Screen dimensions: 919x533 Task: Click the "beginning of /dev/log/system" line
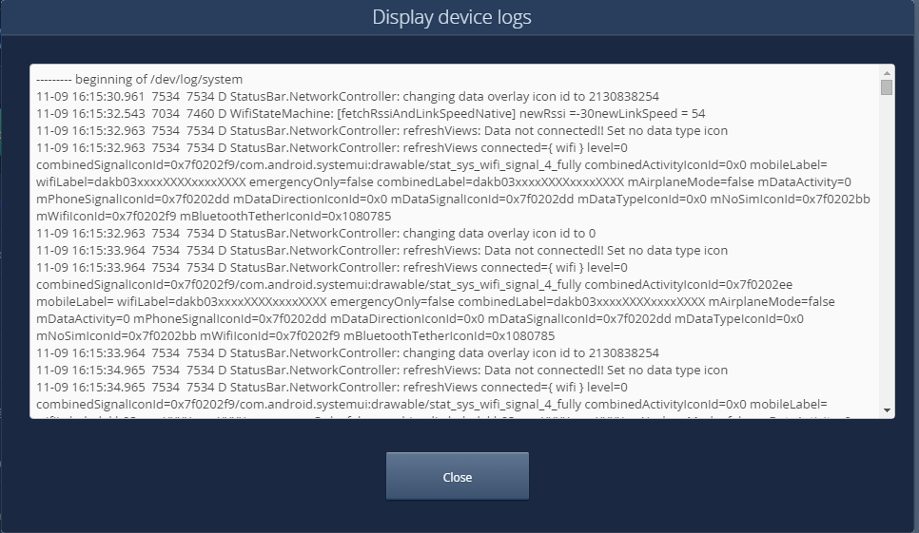coord(140,79)
